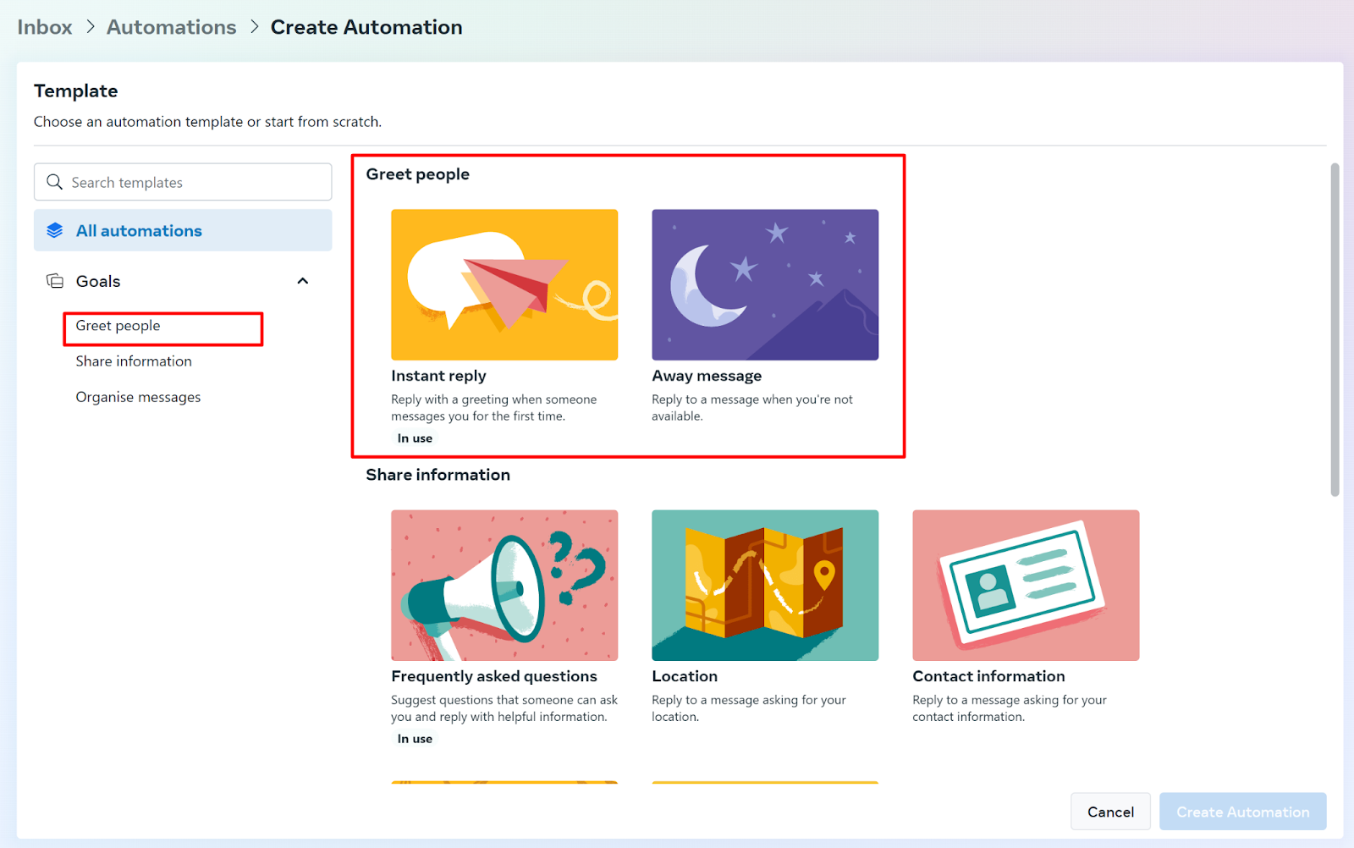Click Create Automation breadcrumb title
Image resolution: width=1354 pixels, height=848 pixels.
click(366, 27)
